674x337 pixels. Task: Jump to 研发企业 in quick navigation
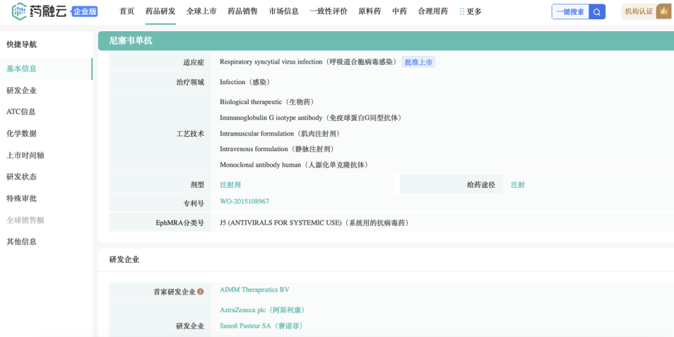click(x=22, y=90)
